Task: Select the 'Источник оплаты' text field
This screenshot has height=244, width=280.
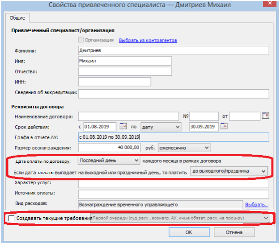Action: click(173, 194)
